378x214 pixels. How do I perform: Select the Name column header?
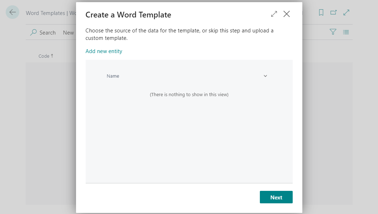[x=113, y=76]
